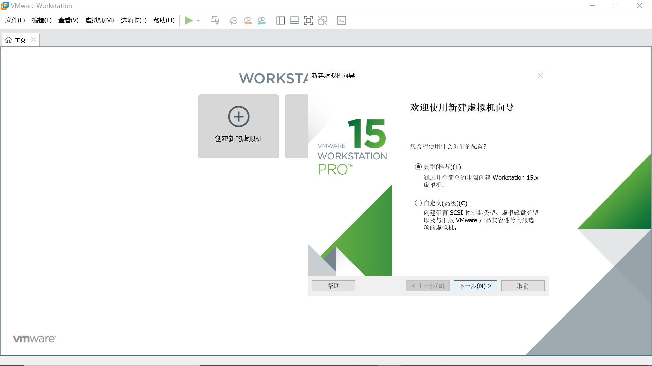Click Send Ctrl+Alt+Del toolbar icon
The image size is (652, 366).
tap(215, 21)
